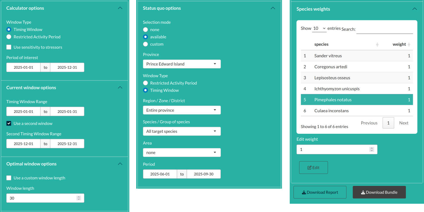Click the Next pagination link
This screenshot has width=424, height=212.
coord(404,123)
